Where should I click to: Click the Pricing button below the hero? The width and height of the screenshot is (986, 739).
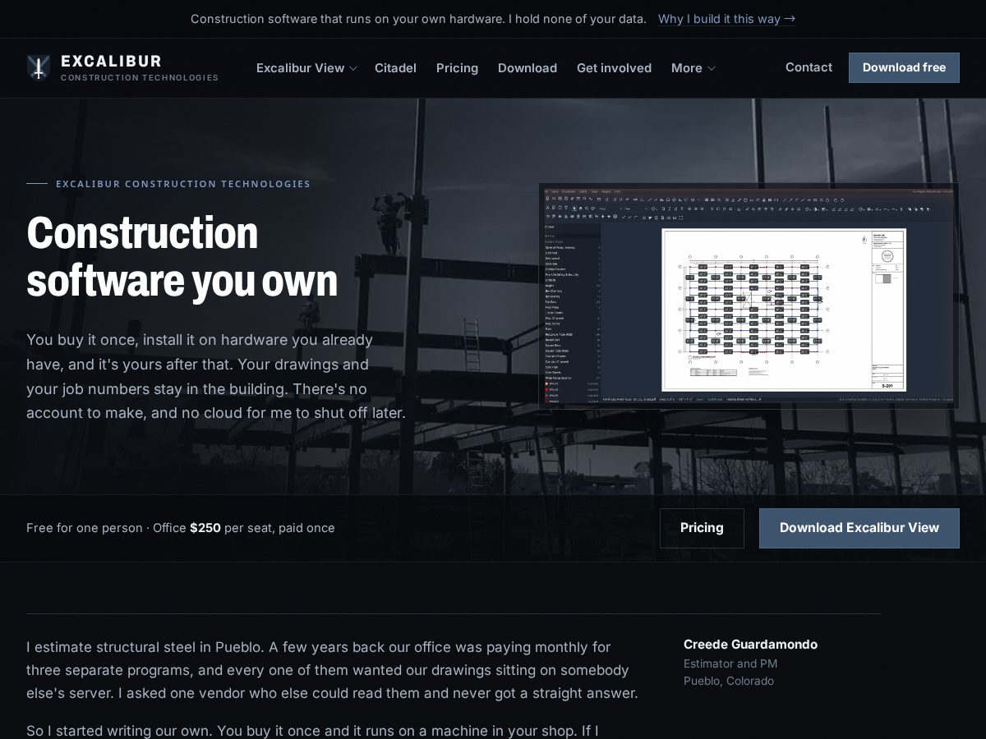(x=702, y=528)
